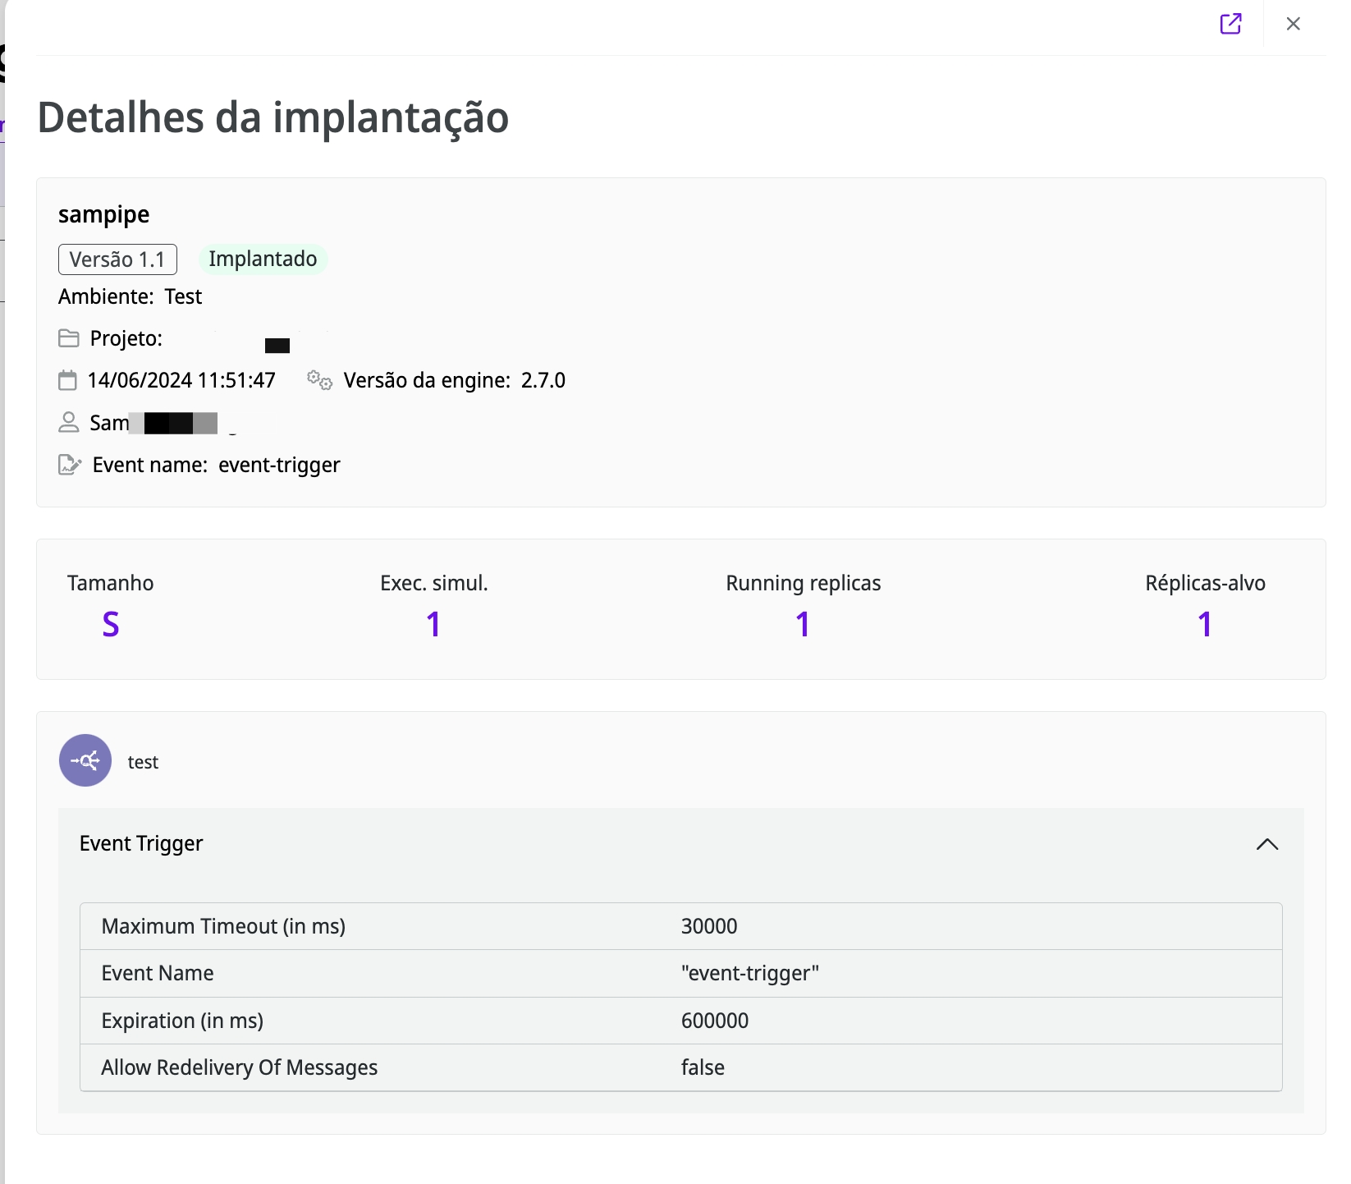This screenshot has width=1351, height=1184.
Task: Click the folder icon beside Projeto
Action: [69, 338]
